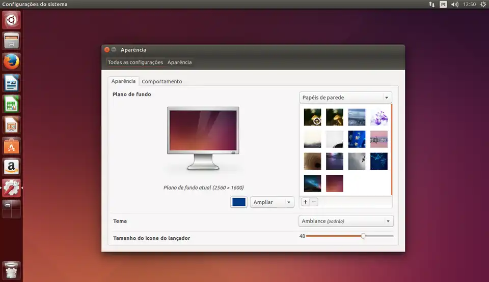Image resolution: width=489 pixels, height=282 pixels.
Task: Open keyboard layout Pt indicator
Action: pos(443,4)
